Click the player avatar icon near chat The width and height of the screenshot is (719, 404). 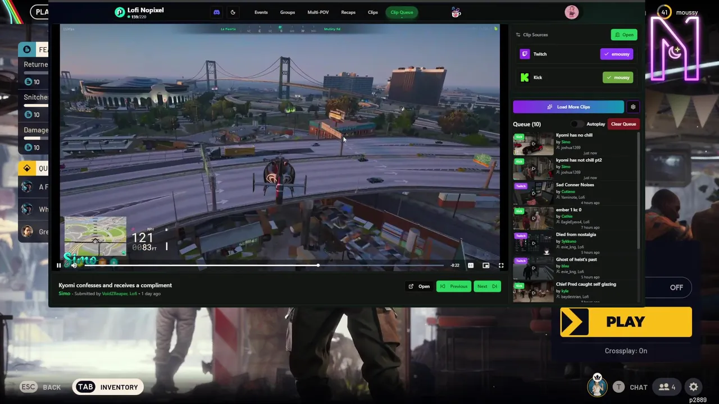597,386
